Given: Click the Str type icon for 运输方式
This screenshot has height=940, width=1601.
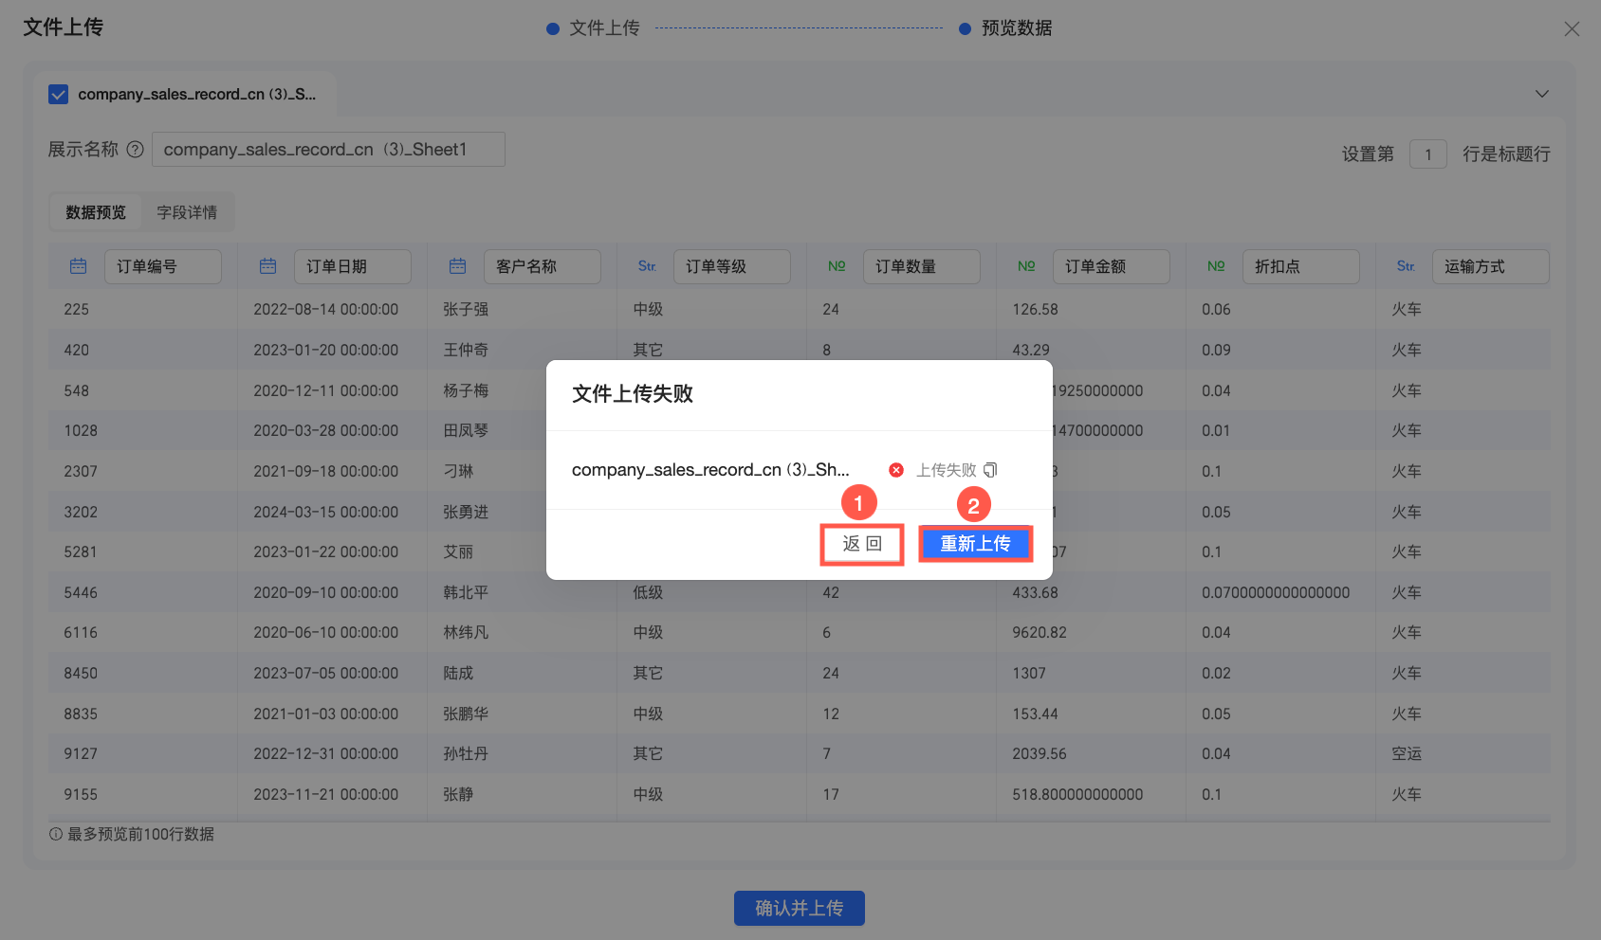Looking at the screenshot, I should pos(1407,266).
